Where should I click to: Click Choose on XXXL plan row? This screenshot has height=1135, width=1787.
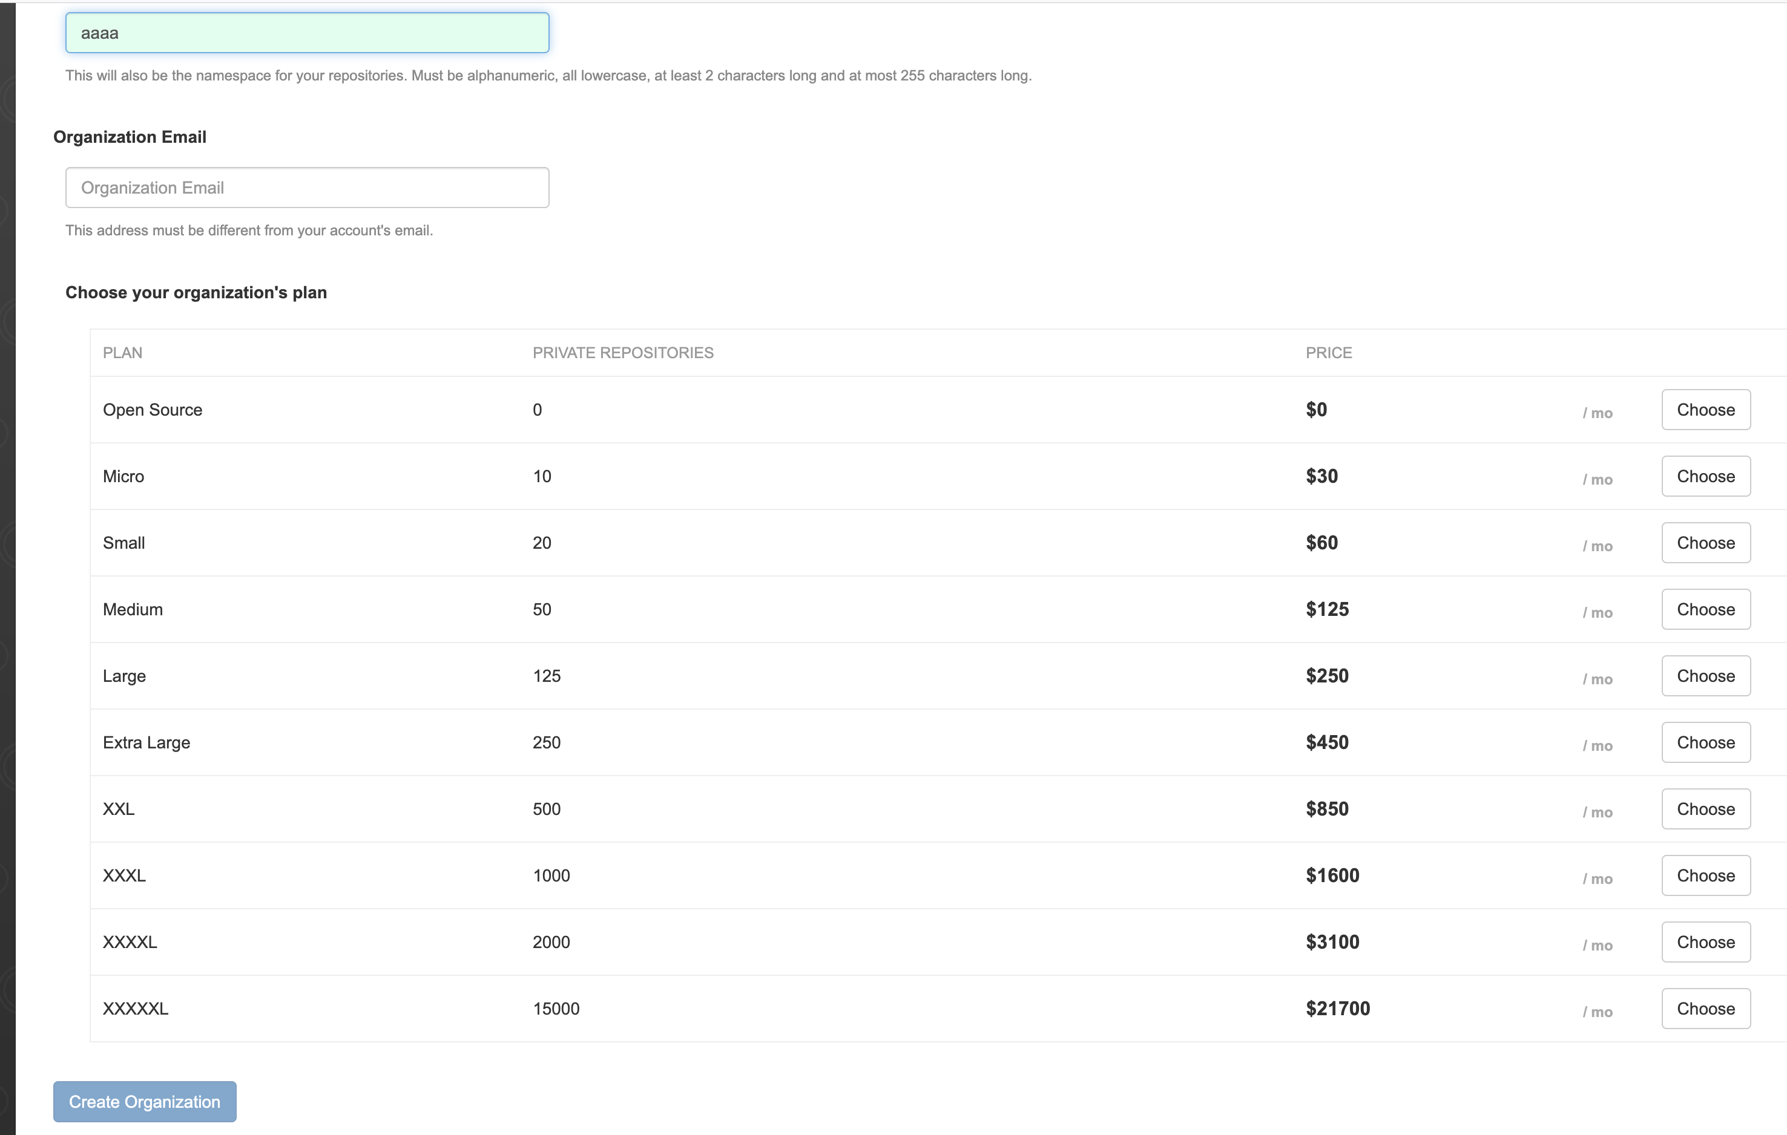[x=1705, y=875]
